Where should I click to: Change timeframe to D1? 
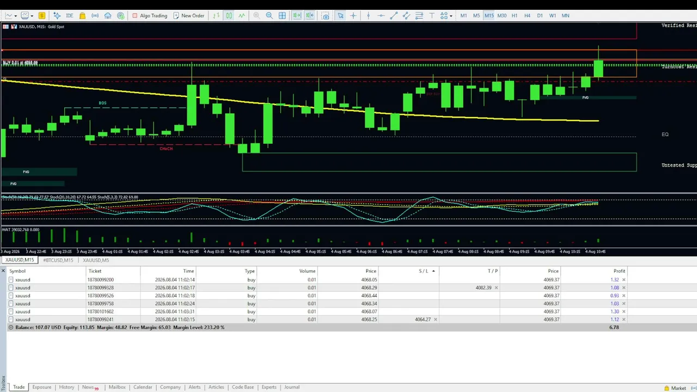tap(540, 16)
